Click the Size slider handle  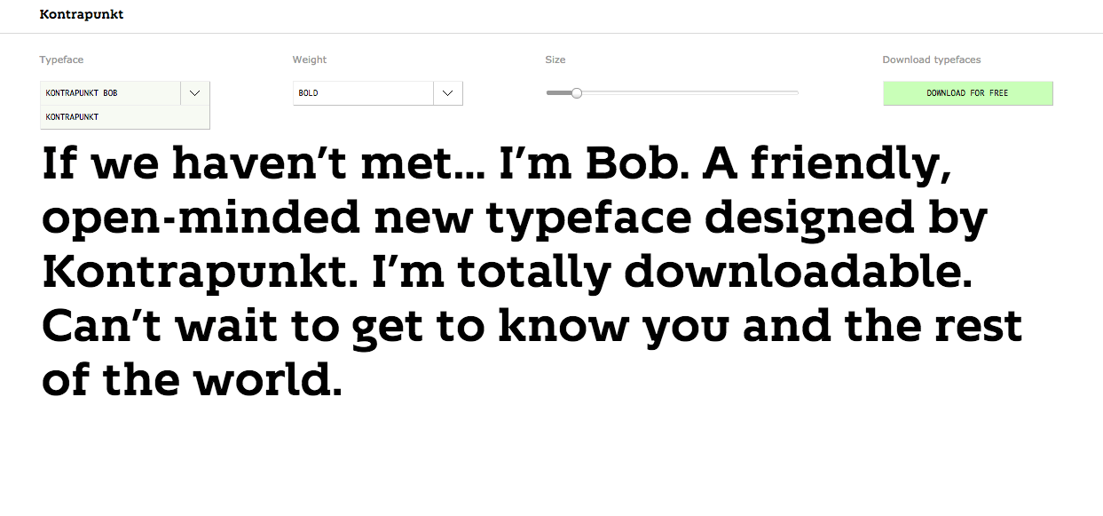pos(577,93)
